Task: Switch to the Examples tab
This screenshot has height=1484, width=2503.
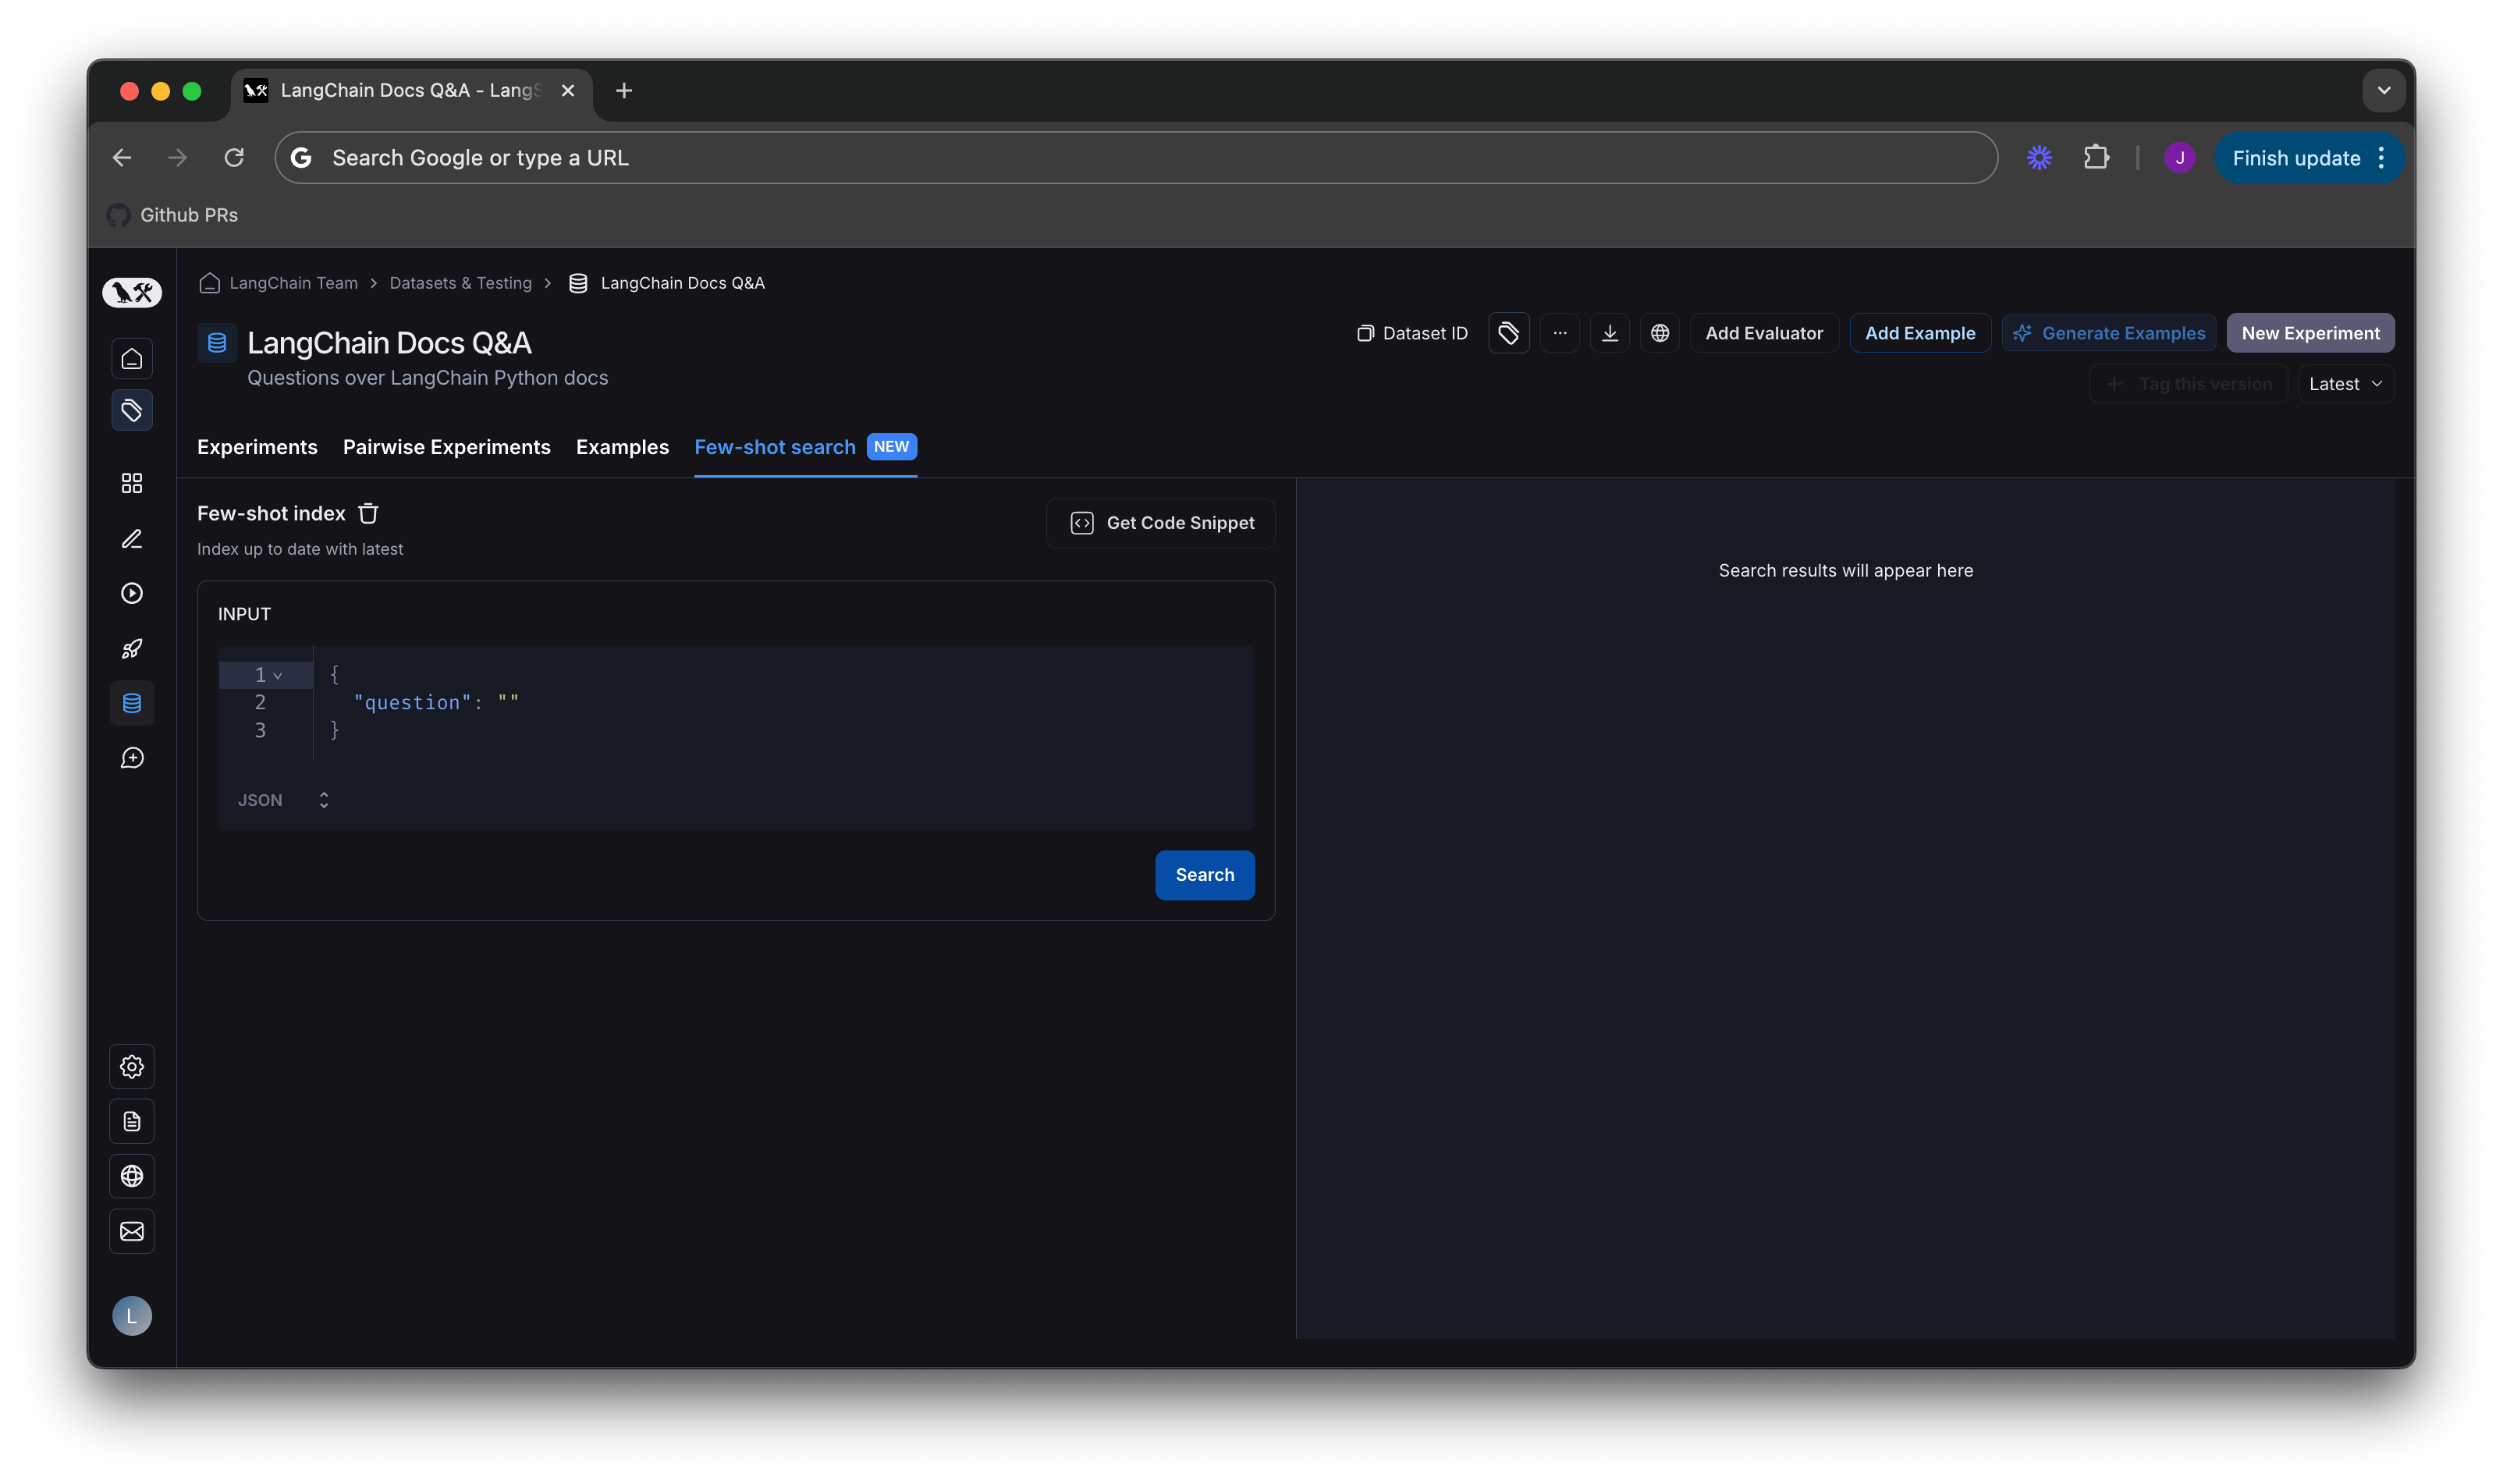Action: click(x=622, y=447)
